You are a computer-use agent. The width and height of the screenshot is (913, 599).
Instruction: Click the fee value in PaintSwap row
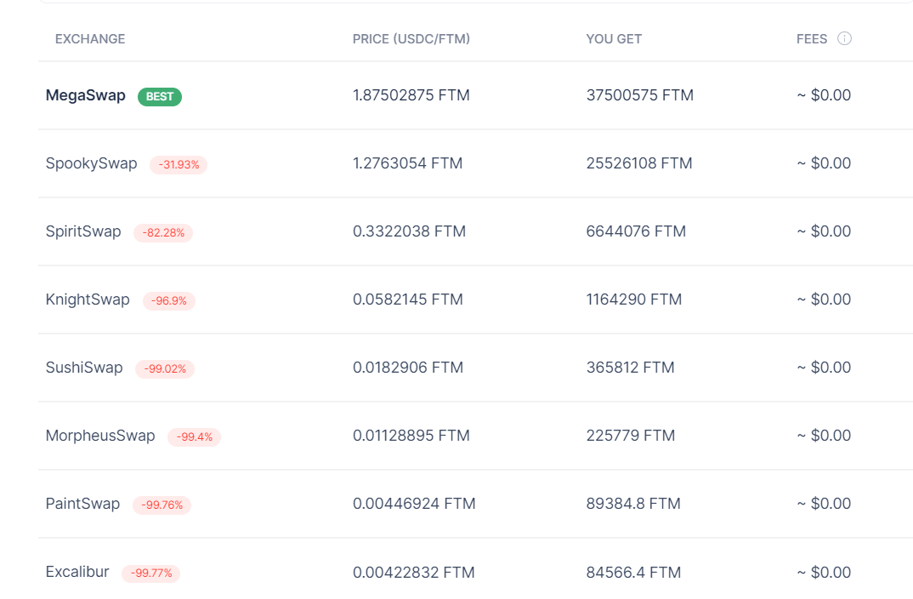(x=824, y=504)
